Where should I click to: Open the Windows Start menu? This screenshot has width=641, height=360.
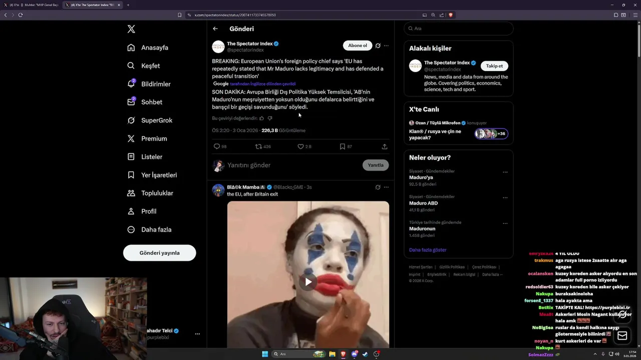tap(265, 354)
